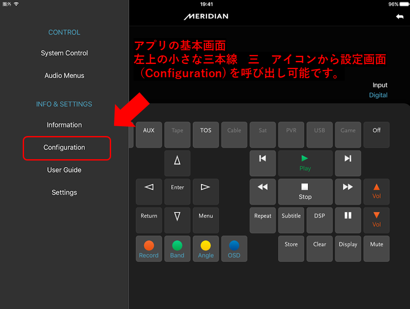Toggle Repeat mode
Image resolution: width=410 pixels, height=309 pixels.
(263, 220)
